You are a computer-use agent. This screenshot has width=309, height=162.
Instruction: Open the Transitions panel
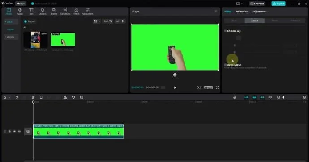pos(65,12)
